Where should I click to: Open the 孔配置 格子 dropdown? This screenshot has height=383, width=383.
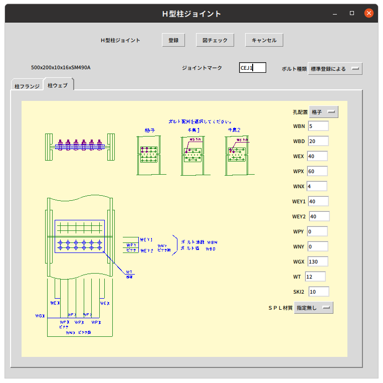pos(324,112)
